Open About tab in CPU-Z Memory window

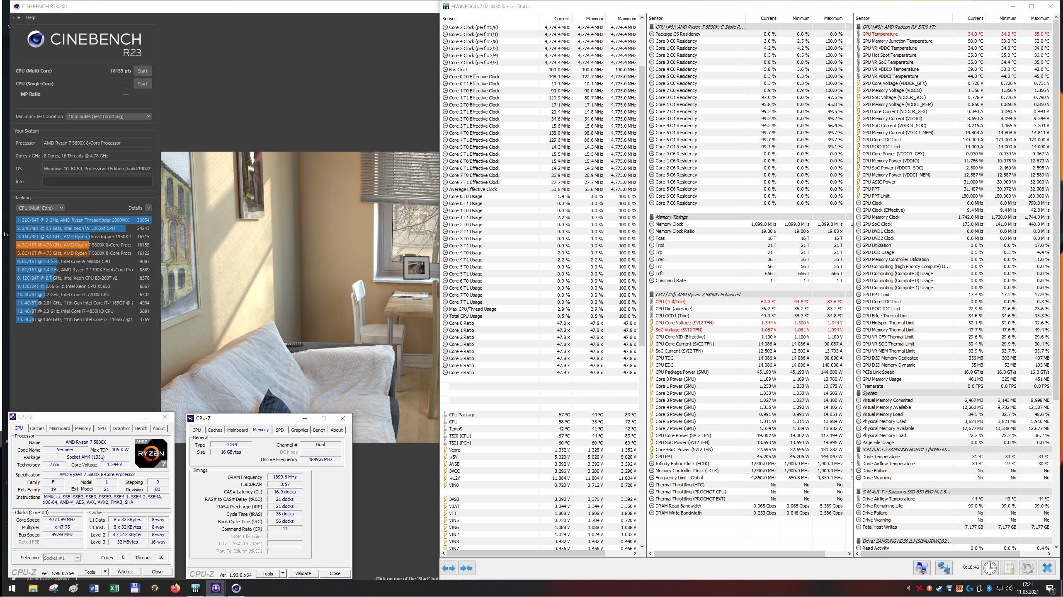click(x=337, y=430)
